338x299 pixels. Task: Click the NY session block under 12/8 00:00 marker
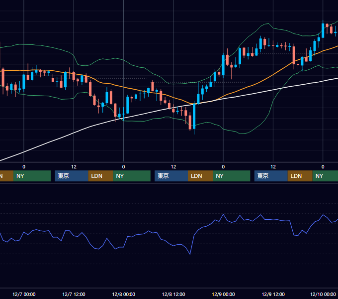point(132,176)
